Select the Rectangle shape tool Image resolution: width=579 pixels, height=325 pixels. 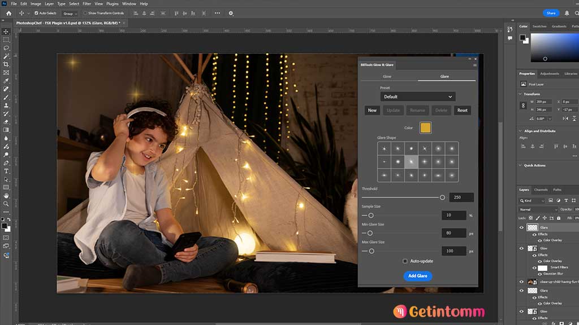[6, 187]
